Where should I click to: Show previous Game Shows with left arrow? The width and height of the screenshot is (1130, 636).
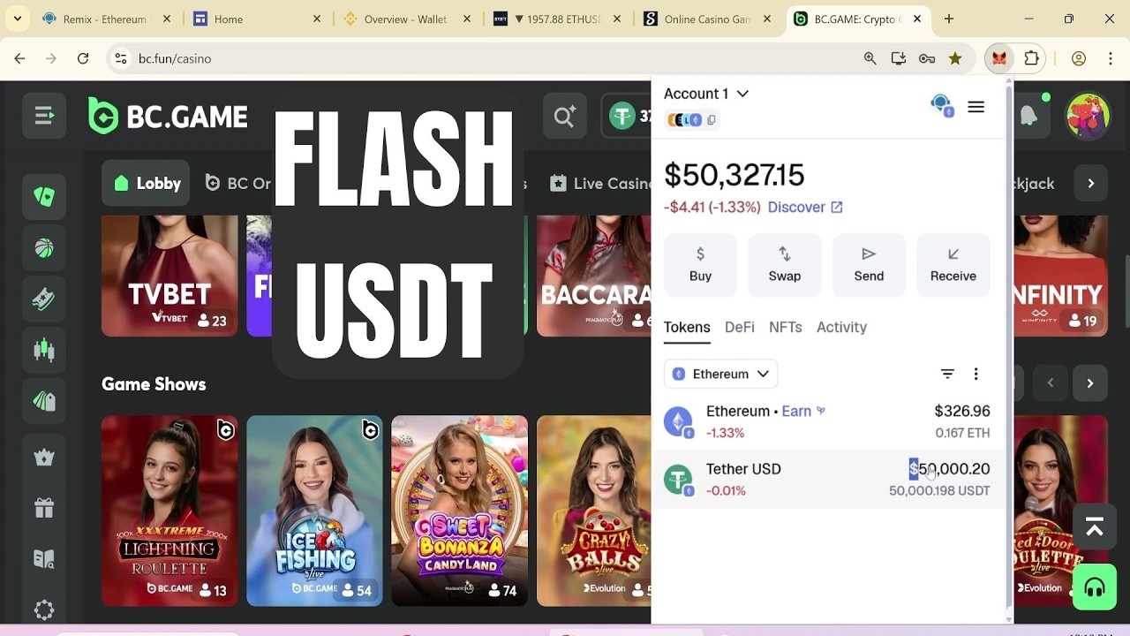(x=1051, y=383)
